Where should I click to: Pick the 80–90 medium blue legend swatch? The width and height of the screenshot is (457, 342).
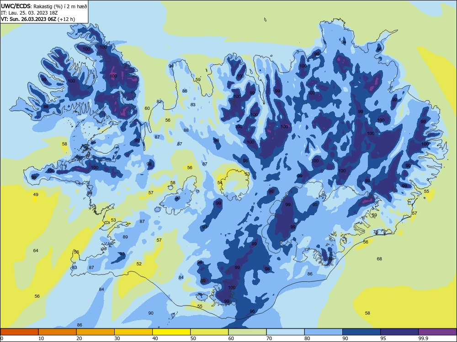click(x=323, y=332)
